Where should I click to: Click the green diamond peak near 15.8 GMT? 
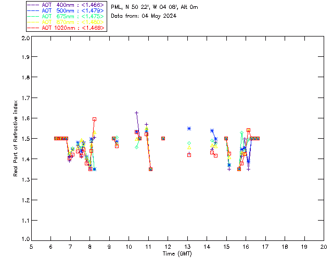pos(241,133)
